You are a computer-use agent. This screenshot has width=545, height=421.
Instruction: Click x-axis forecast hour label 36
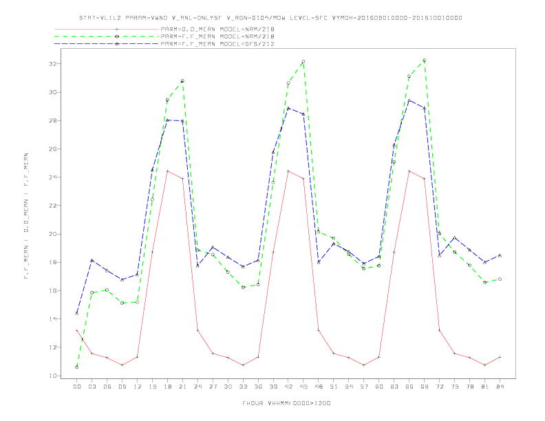click(258, 387)
